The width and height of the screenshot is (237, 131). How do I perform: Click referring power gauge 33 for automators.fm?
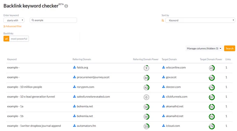pos(146,126)
